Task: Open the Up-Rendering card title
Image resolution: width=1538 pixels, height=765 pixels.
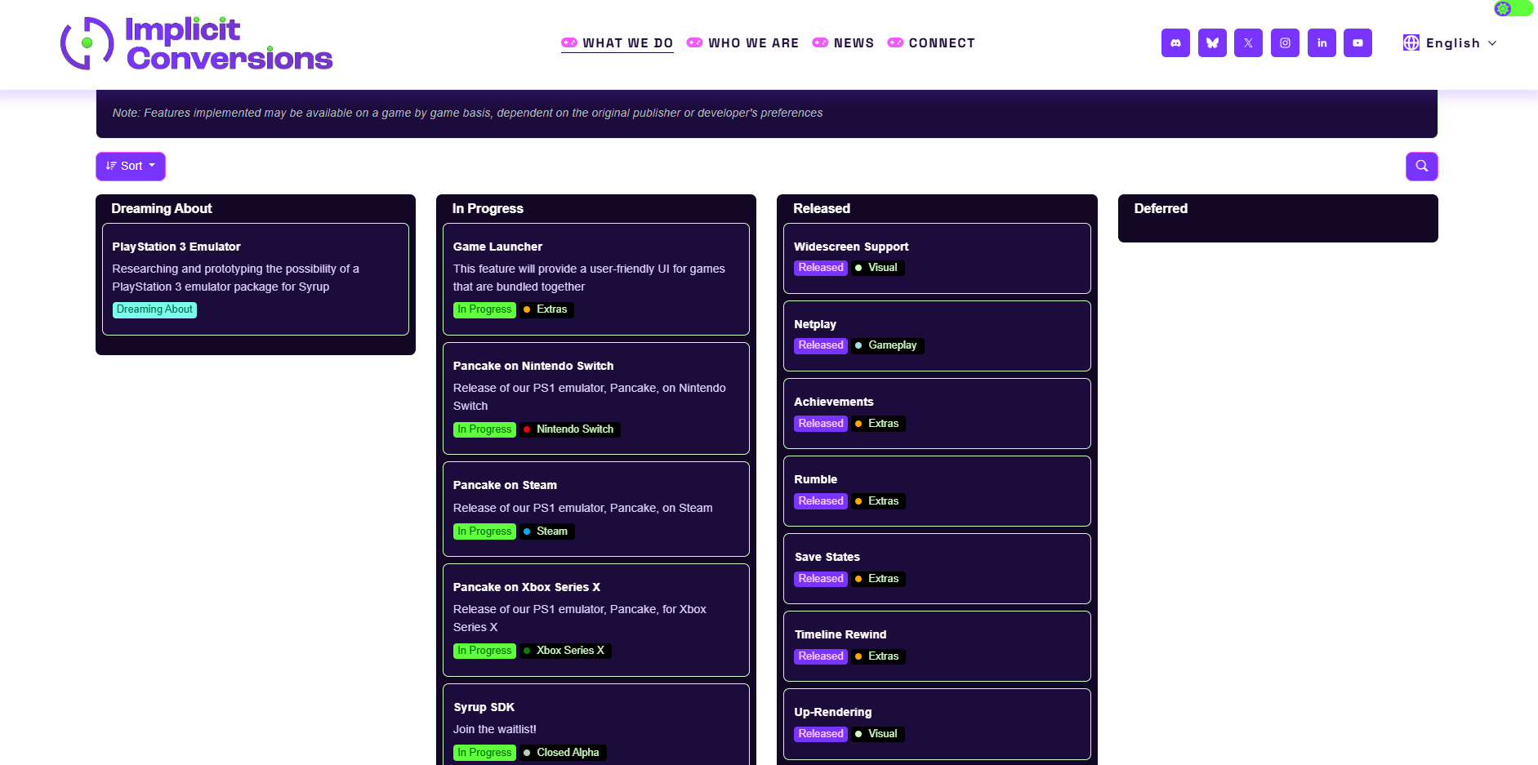Action: coord(833,712)
